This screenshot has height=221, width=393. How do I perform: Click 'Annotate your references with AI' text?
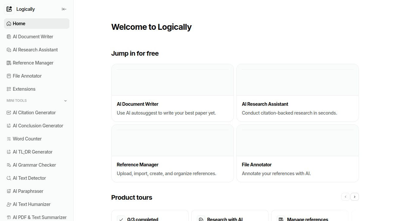[x=276, y=174]
